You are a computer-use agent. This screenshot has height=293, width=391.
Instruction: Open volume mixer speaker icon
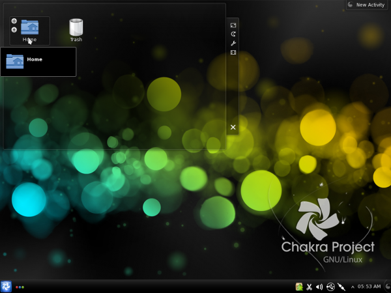(319, 287)
